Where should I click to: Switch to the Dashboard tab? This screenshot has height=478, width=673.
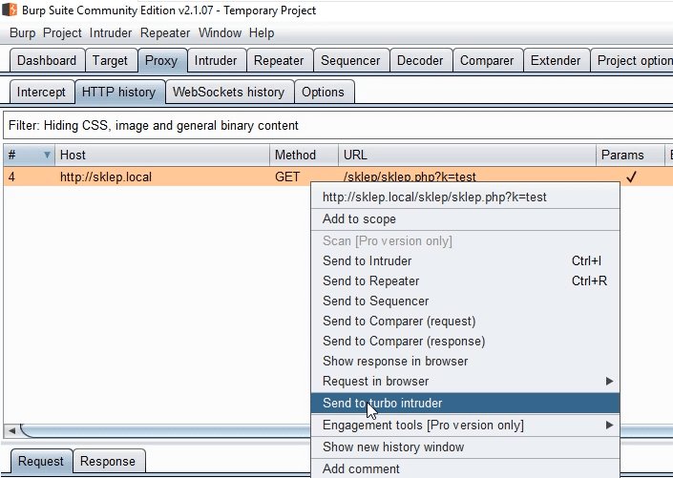pos(47,60)
